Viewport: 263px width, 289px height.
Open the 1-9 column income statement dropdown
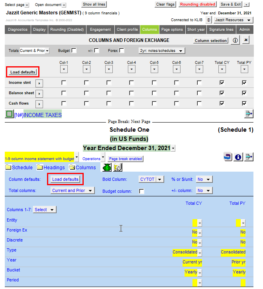point(77,157)
